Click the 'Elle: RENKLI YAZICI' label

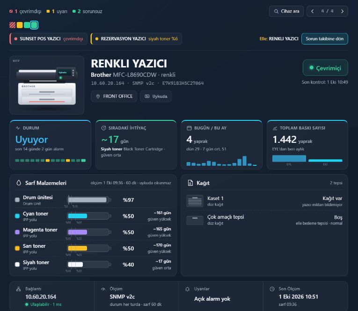point(279,39)
